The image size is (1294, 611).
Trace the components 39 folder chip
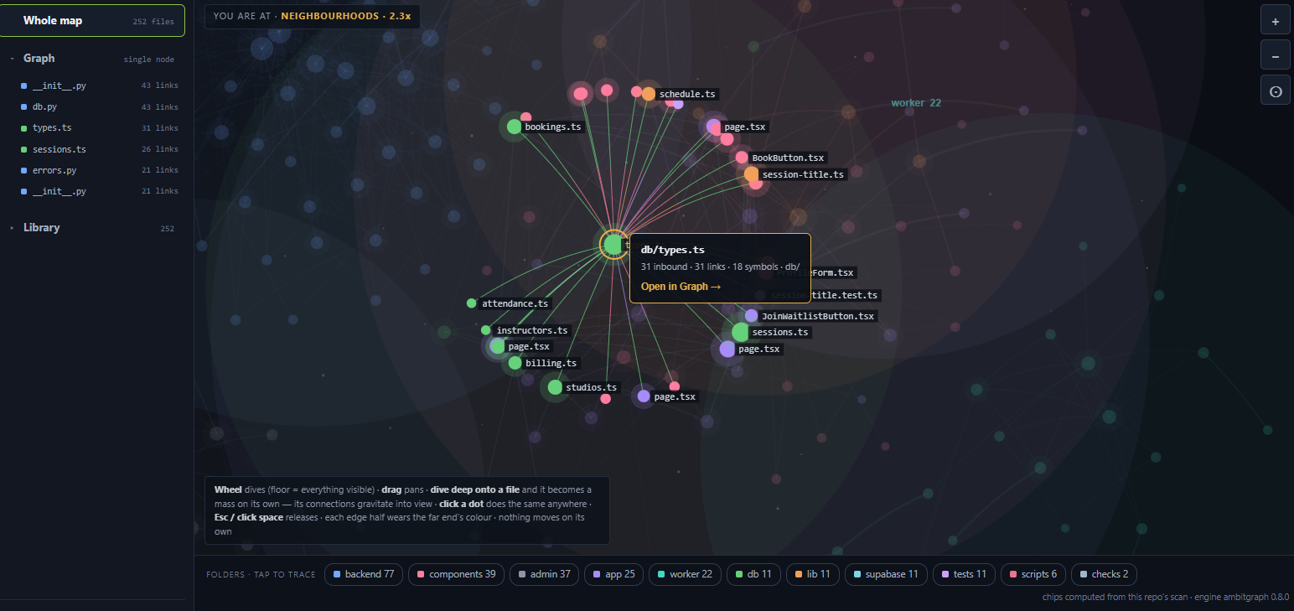pos(457,574)
